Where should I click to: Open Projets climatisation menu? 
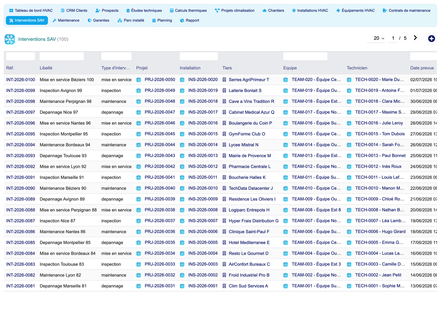point(235,10)
